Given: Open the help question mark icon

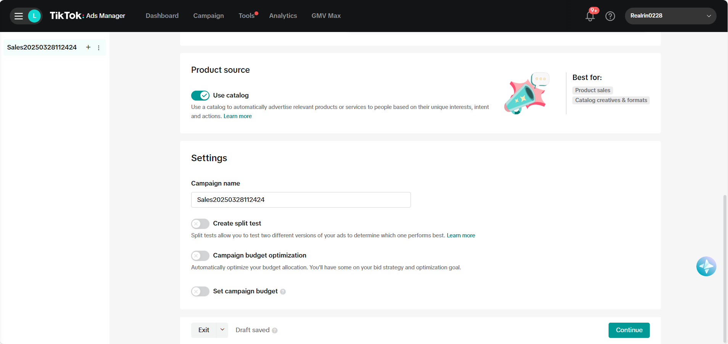Looking at the screenshot, I should (x=610, y=16).
